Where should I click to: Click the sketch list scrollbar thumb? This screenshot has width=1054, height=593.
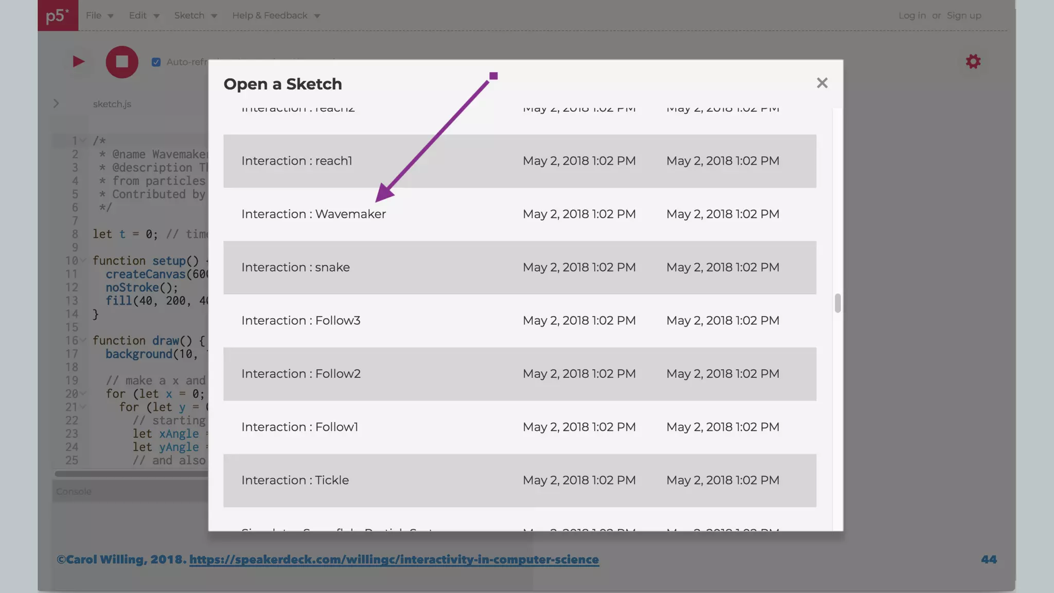(x=837, y=303)
